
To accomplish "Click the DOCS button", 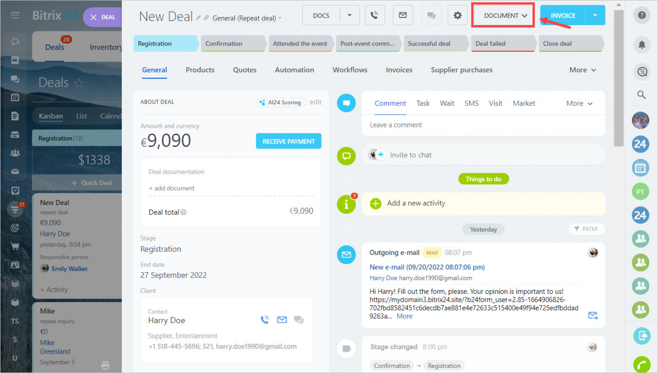I will pos(321,15).
